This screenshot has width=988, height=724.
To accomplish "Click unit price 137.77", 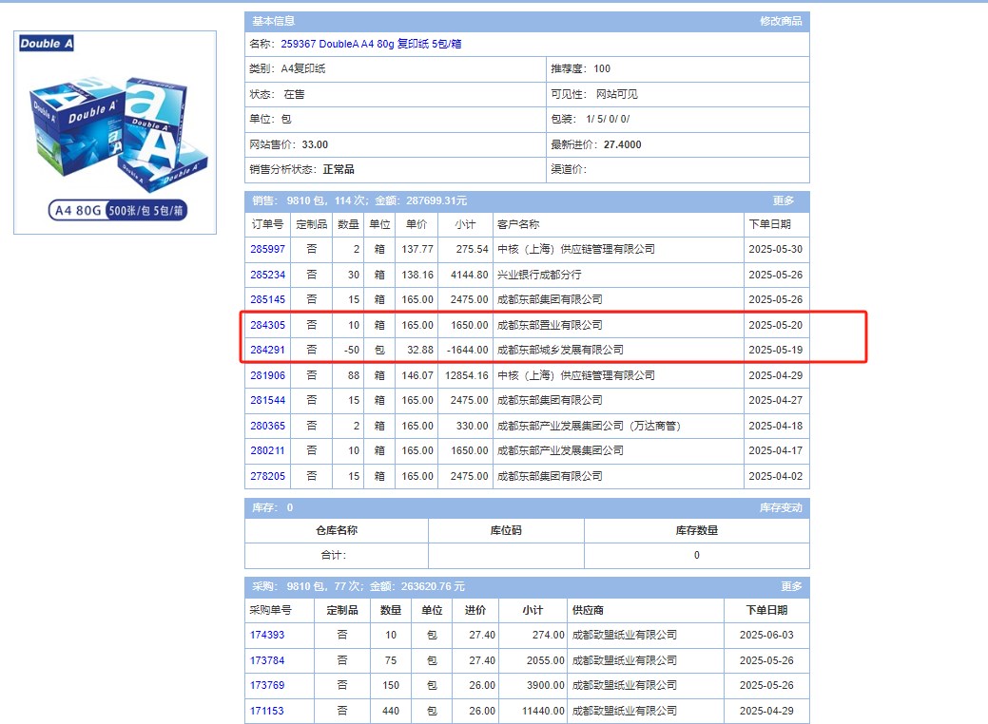I will point(417,249).
